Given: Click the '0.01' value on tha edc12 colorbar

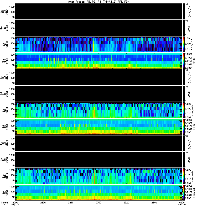Looking at the screenshot, I should tap(187, 49).
